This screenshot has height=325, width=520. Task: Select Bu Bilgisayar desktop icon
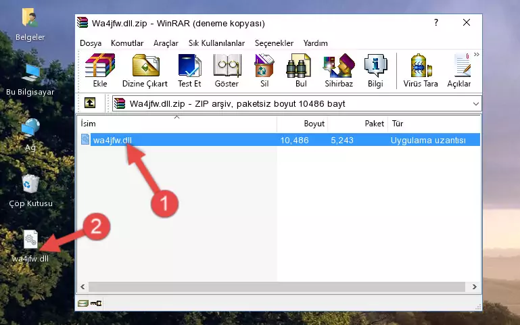click(30, 72)
